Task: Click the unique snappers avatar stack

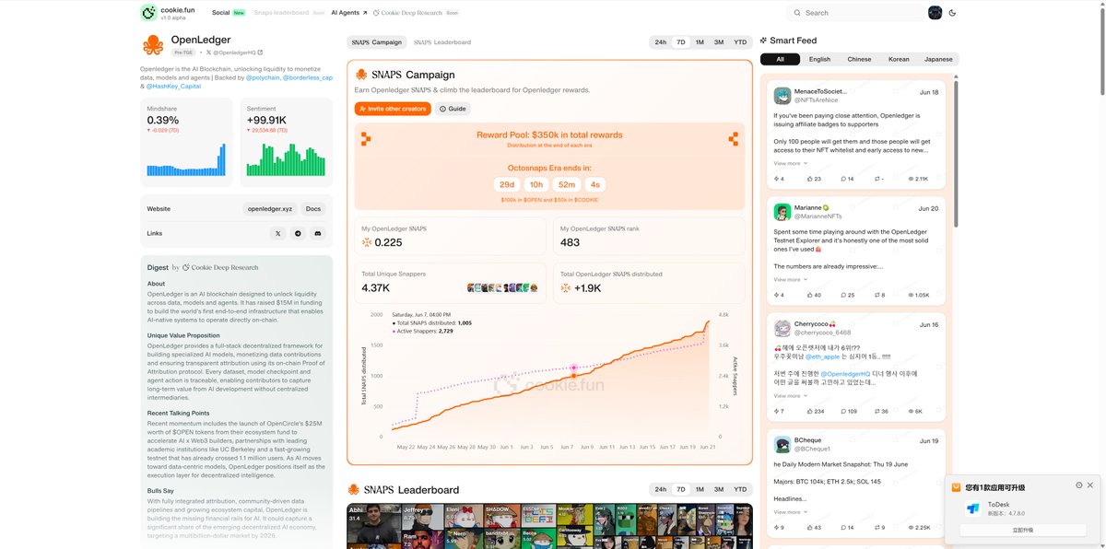Action: click(x=502, y=288)
